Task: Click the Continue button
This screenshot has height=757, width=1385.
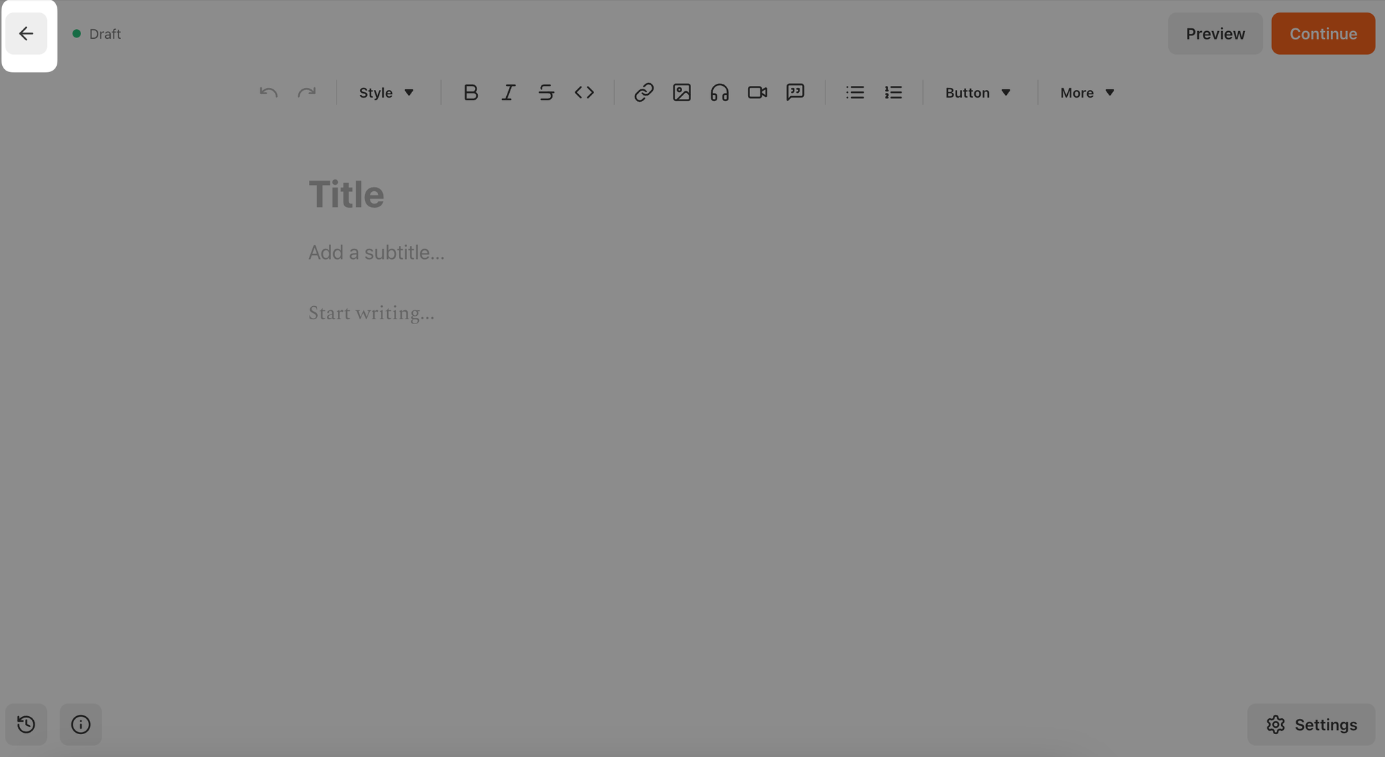Action: coord(1323,33)
